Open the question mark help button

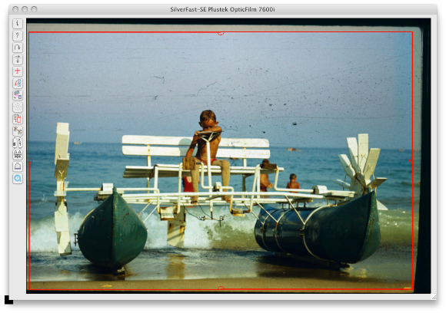point(18,35)
